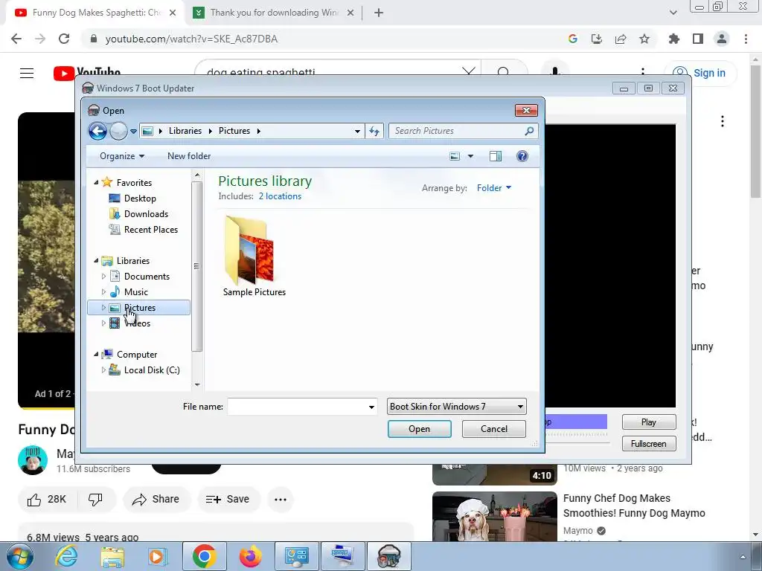Click Play button in Boot Updater window
This screenshot has width=762, height=571.
point(649,422)
